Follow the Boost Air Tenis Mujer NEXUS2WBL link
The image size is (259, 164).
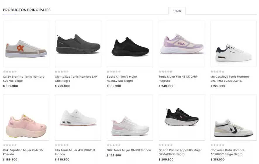[x=122, y=78]
